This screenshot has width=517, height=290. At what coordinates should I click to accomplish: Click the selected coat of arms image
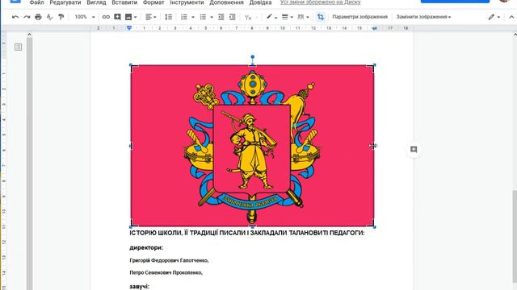click(x=252, y=146)
